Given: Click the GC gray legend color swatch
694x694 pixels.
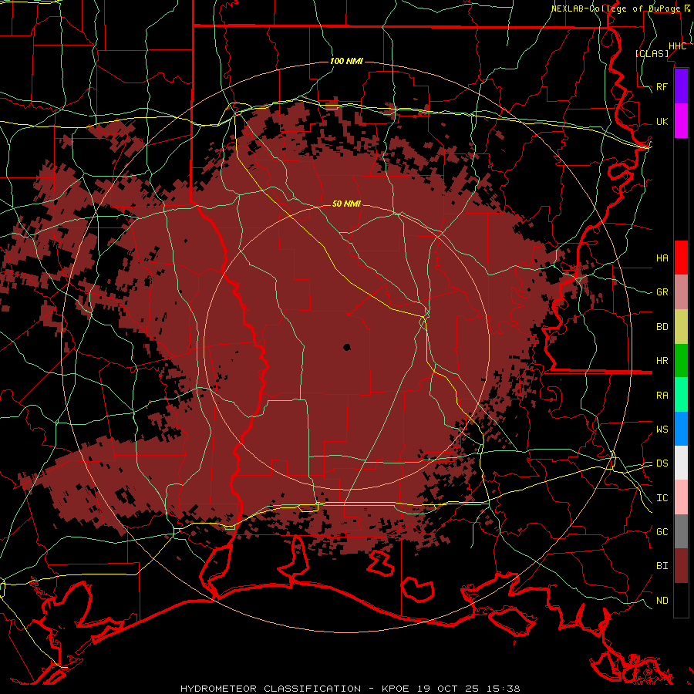Looking at the screenshot, I should pos(681,531).
